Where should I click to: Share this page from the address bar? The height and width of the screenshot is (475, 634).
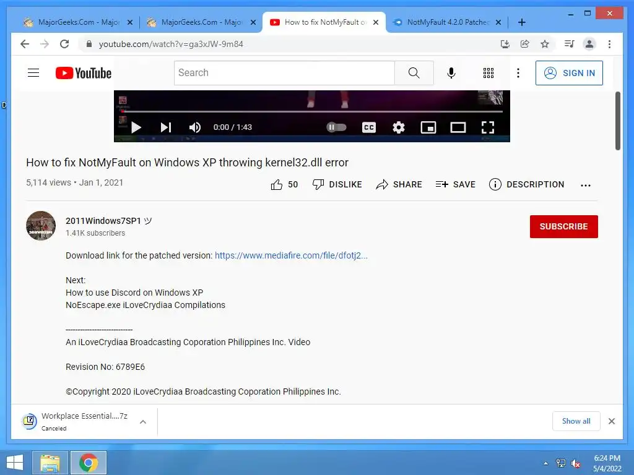tap(525, 44)
